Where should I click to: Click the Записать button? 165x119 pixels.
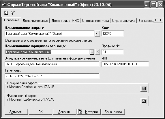16,112
